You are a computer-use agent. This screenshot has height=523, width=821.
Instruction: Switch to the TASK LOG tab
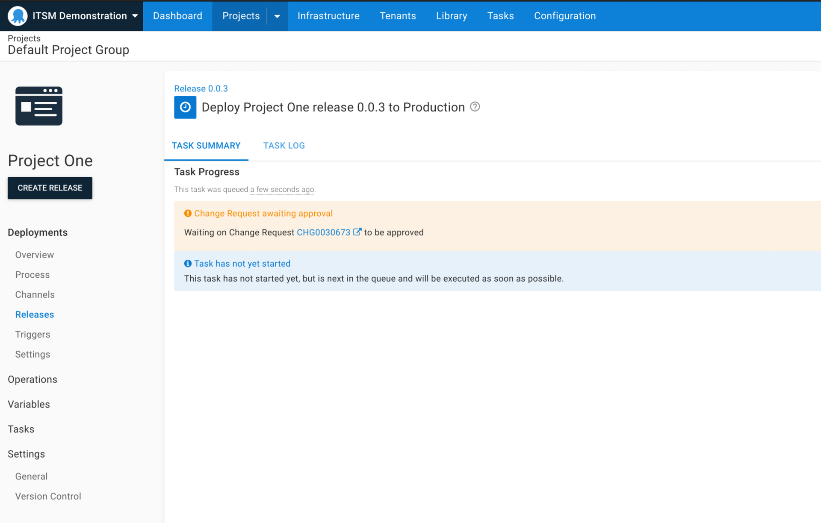284,145
